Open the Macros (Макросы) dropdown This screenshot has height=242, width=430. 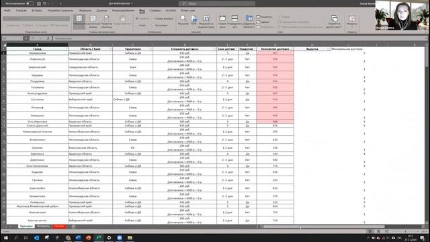coord(352,22)
